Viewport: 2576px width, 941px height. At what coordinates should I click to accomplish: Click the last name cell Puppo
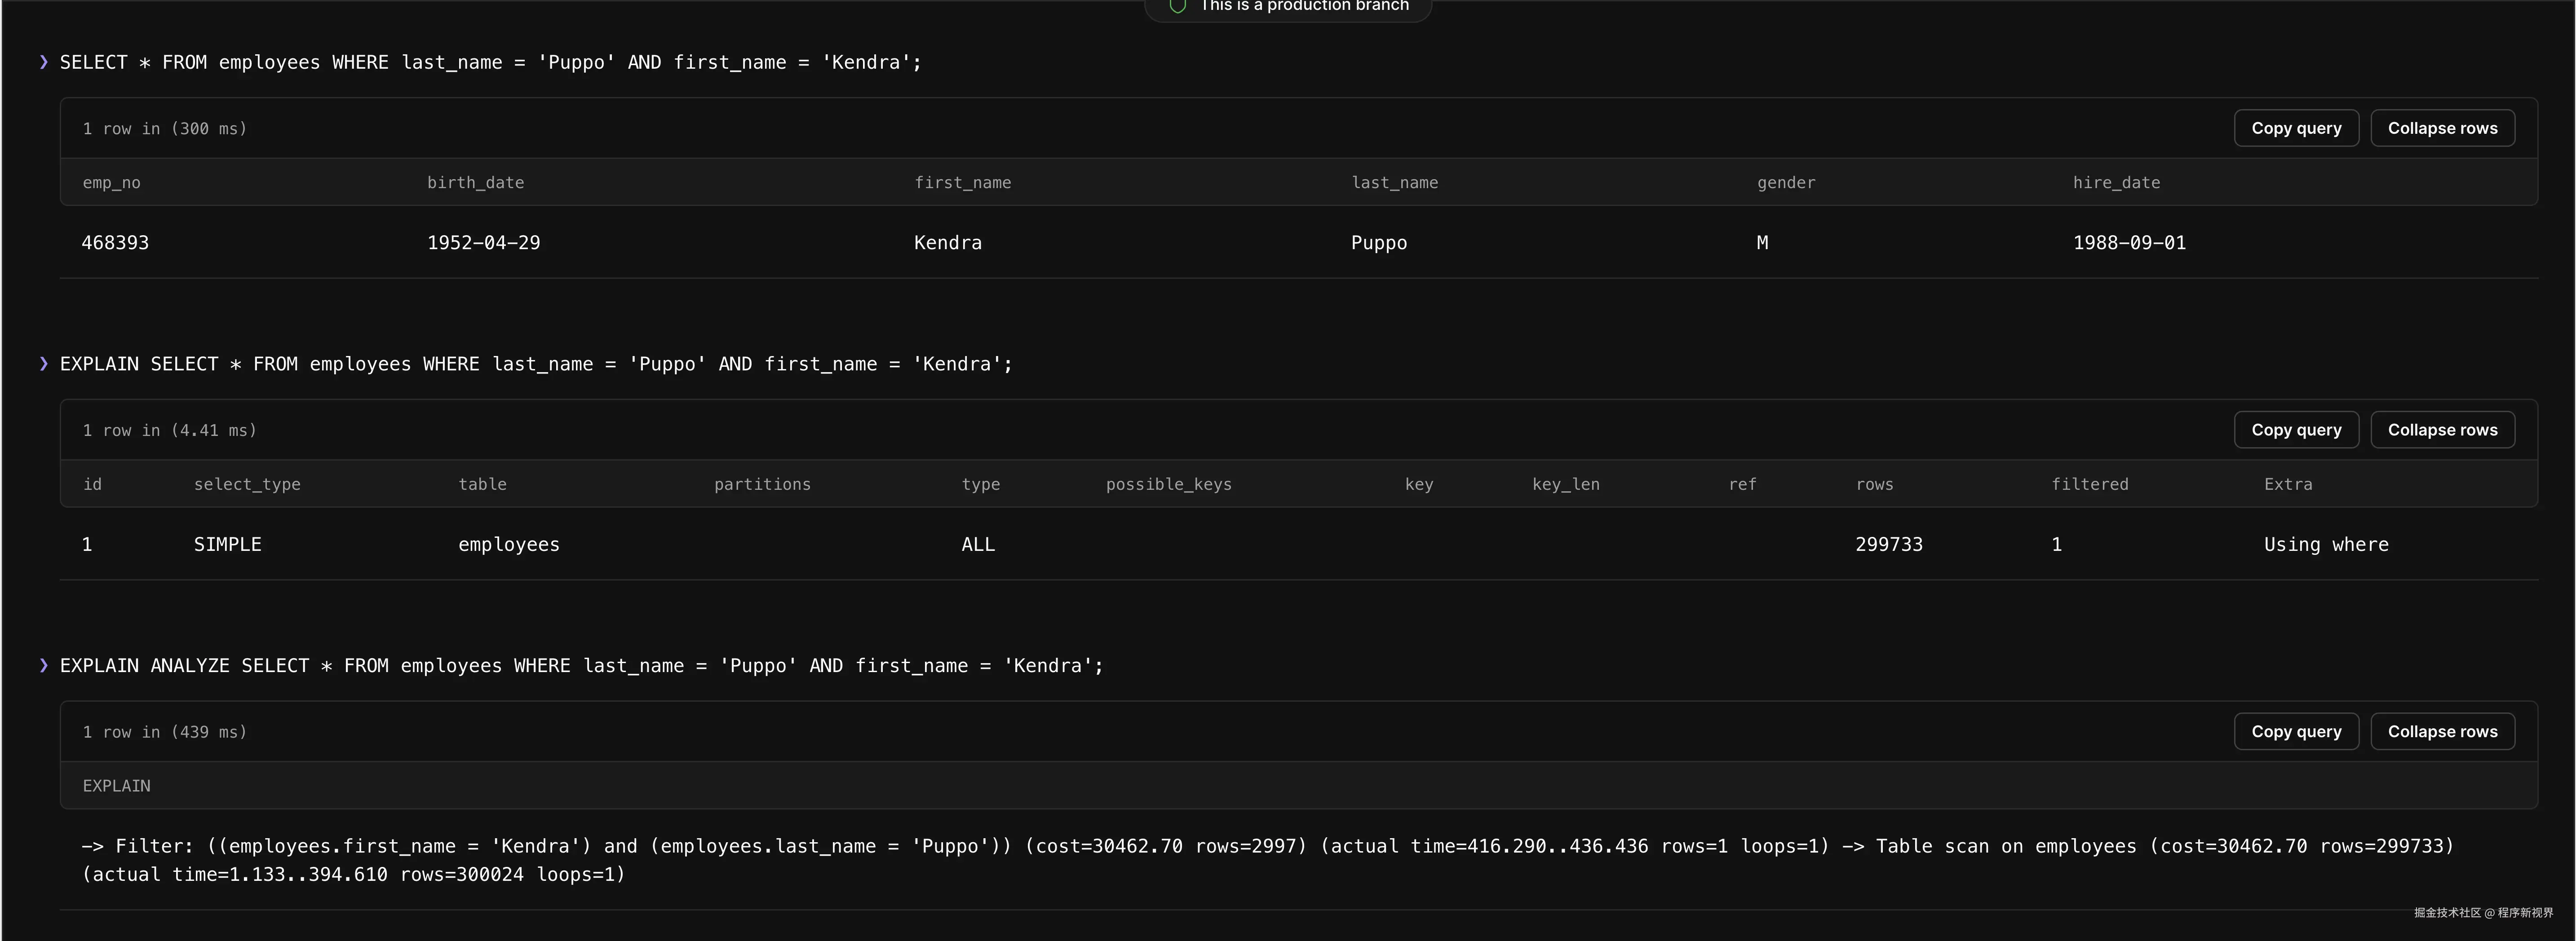(x=1379, y=243)
